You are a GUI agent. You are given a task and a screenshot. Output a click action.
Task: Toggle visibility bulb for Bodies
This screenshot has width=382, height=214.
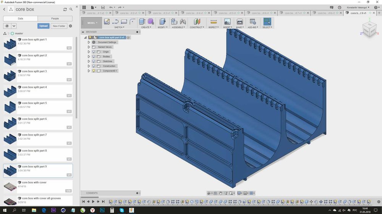pos(94,57)
